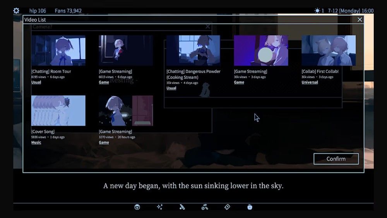Screen dimensions: 387x218
Task: Select the 6015 views Game Streaming thumbnail
Action: coord(126,50)
